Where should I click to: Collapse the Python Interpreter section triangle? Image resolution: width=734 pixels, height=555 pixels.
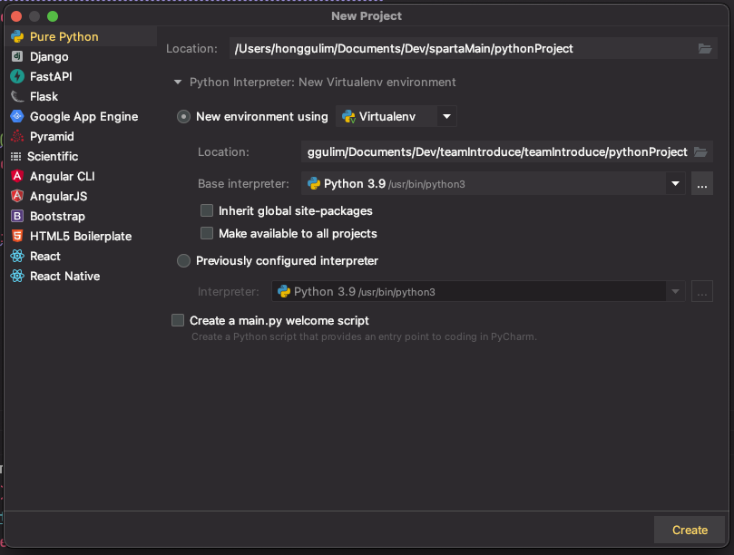[x=178, y=82]
